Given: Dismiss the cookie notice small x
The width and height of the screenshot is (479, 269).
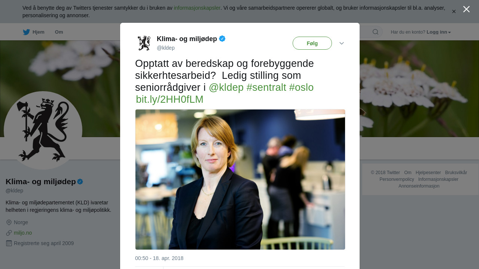Looking at the screenshot, I should coord(454,12).
